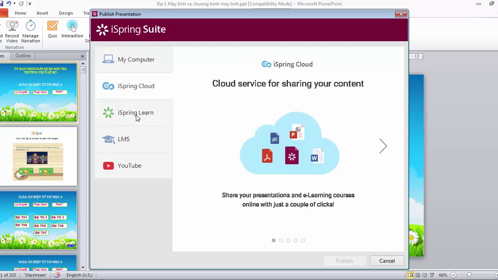The height and width of the screenshot is (280, 498).
Task: Click Record Video in Narration group
Action: pyautogui.click(x=12, y=32)
